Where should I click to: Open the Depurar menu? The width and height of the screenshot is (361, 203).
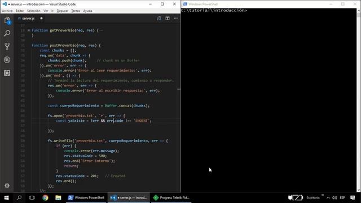pyautogui.click(x=63, y=11)
